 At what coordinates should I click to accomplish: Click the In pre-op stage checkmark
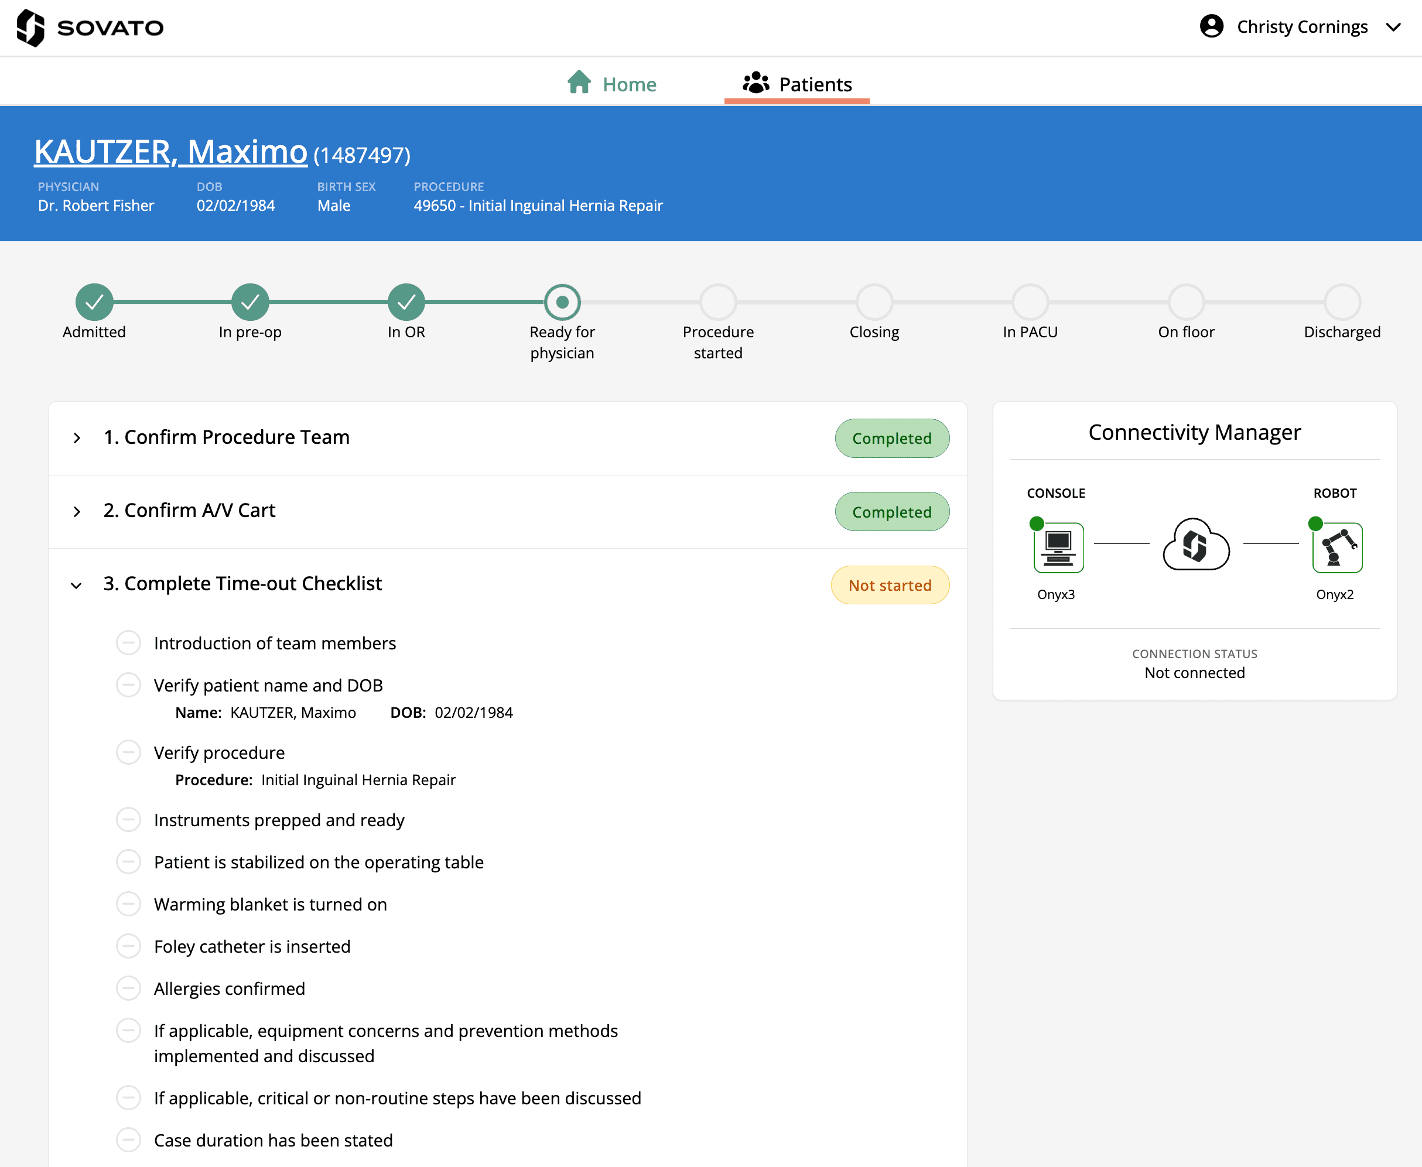pyautogui.click(x=250, y=303)
